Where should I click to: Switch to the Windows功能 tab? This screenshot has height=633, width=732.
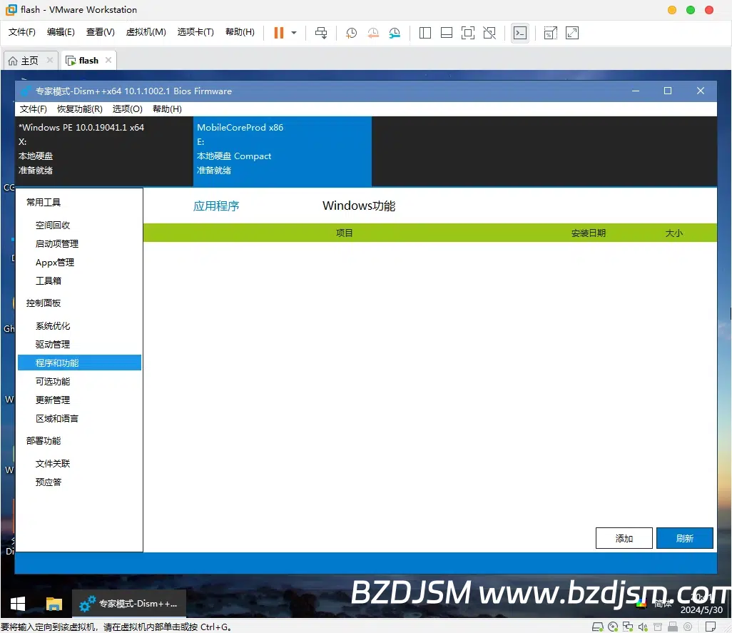click(x=359, y=206)
